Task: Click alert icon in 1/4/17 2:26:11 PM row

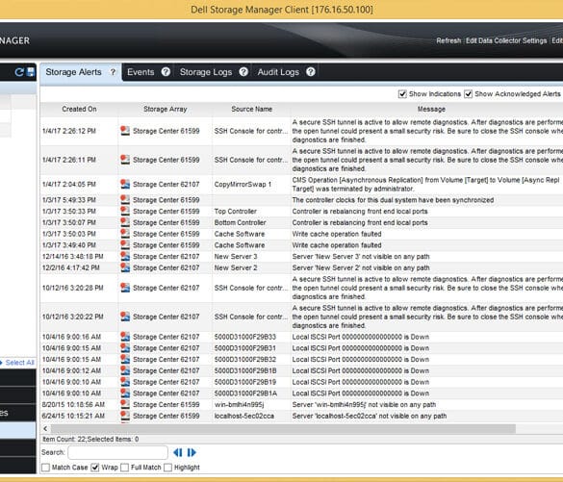Action: click(125, 160)
